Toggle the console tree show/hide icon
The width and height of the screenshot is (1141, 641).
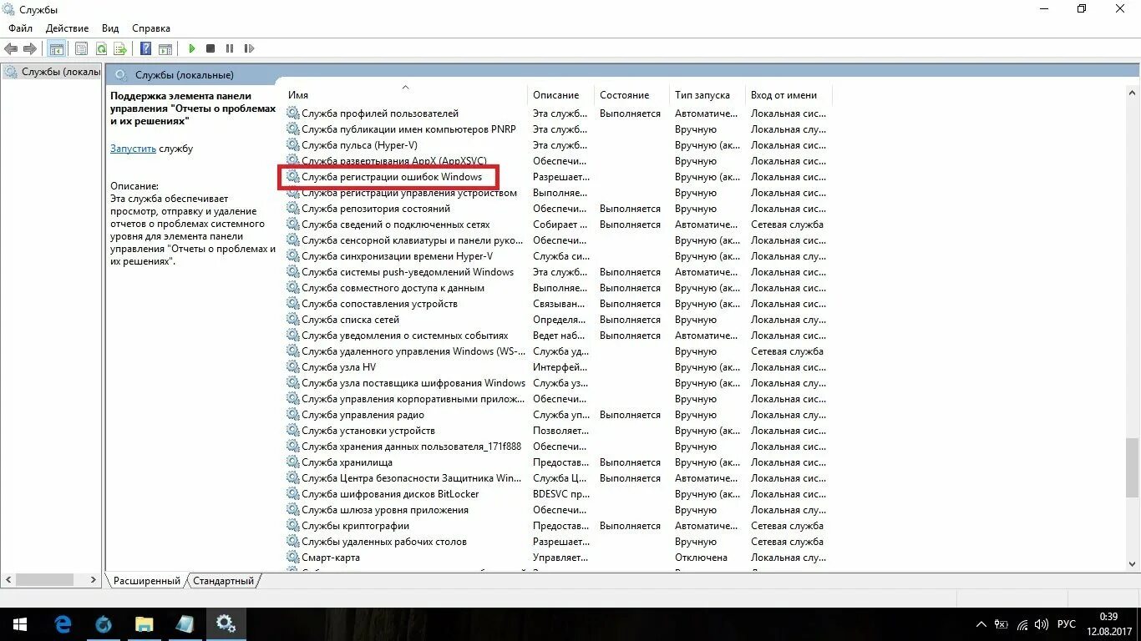(x=57, y=49)
